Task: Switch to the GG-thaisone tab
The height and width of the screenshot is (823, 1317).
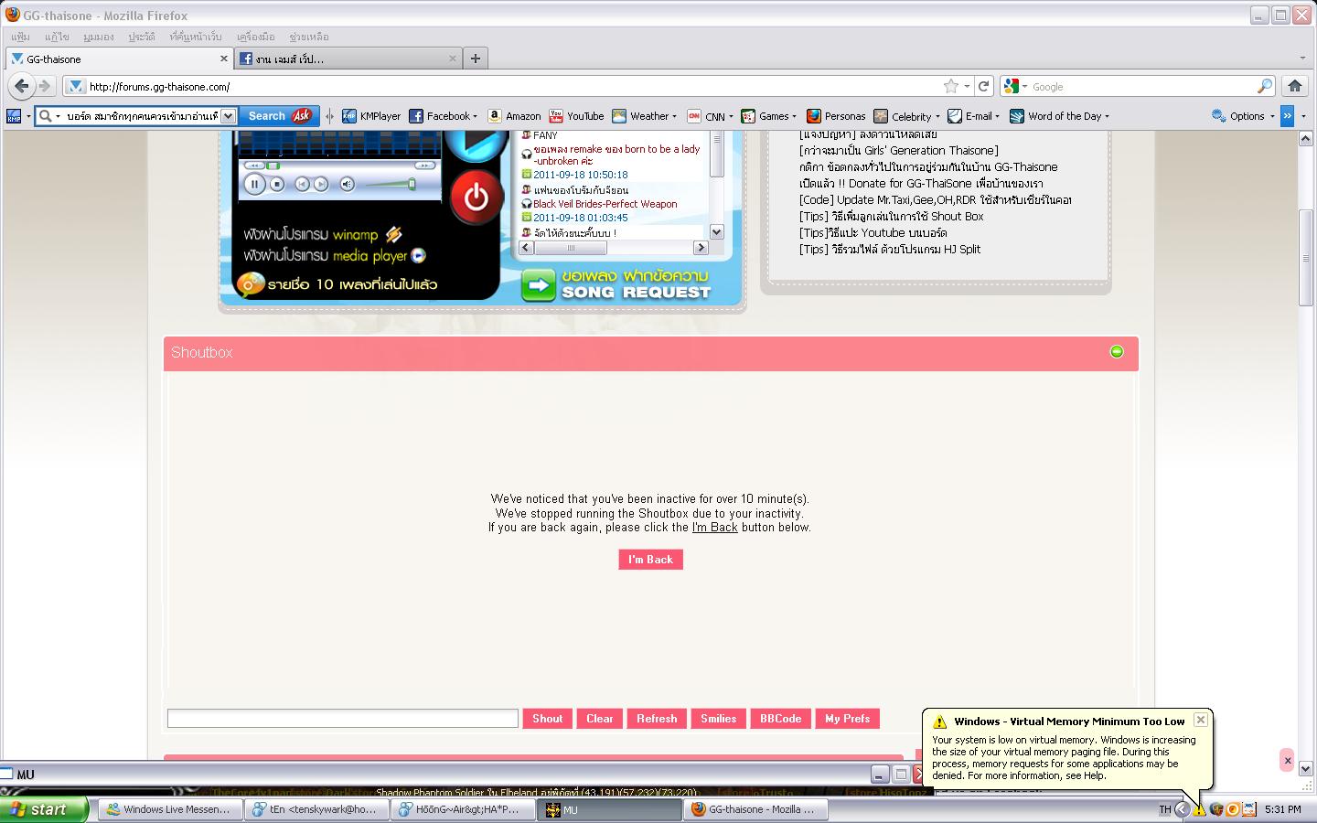Action: click(x=119, y=59)
